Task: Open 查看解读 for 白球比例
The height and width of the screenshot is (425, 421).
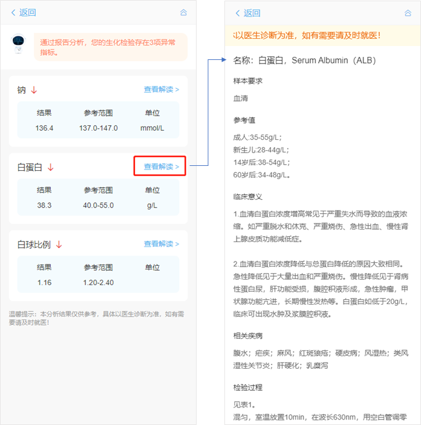Action: pyautogui.click(x=162, y=244)
